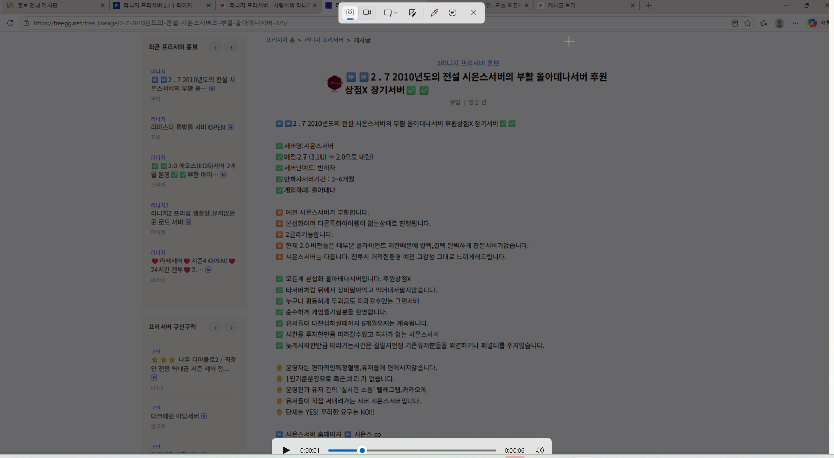The height and width of the screenshot is (458, 834).
Task: Open a new browser tab
Action: click(649, 5)
